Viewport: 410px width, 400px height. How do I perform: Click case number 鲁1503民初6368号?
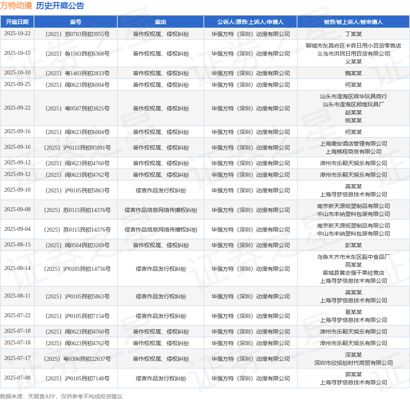click(77, 54)
